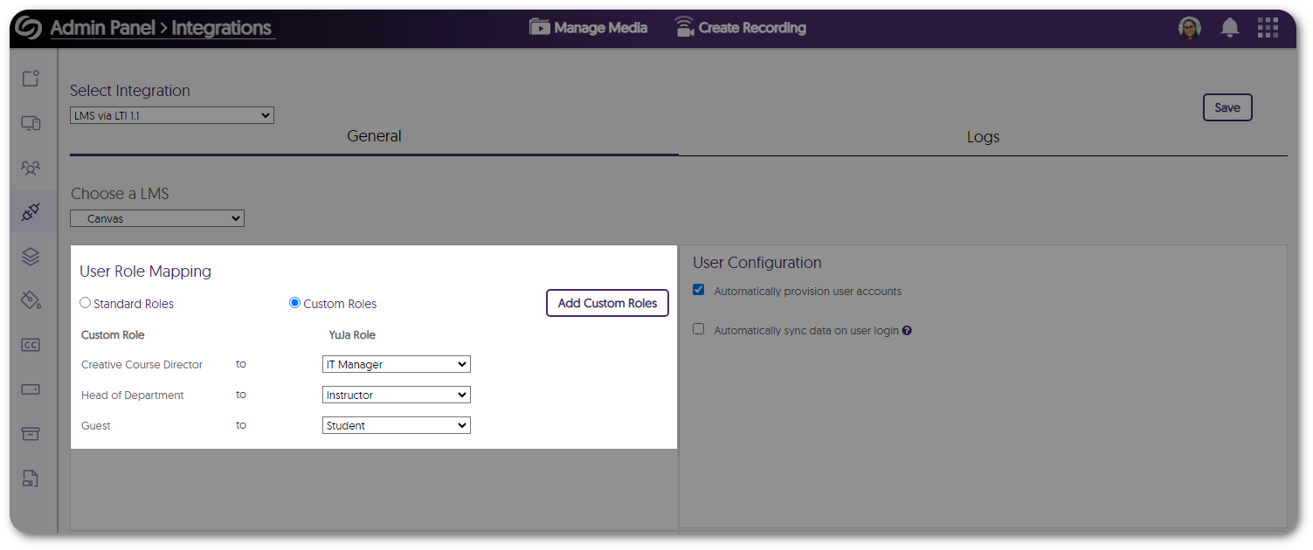Select the Closed Captions CC sidebar icon
Viewport: 1313px width, 550px height.
(x=31, y=345)
